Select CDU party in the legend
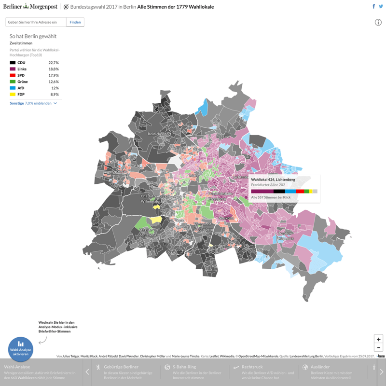 (x=21, y=63)
